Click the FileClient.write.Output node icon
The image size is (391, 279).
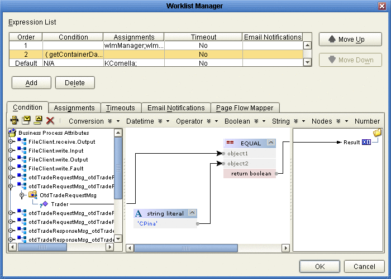22,159
